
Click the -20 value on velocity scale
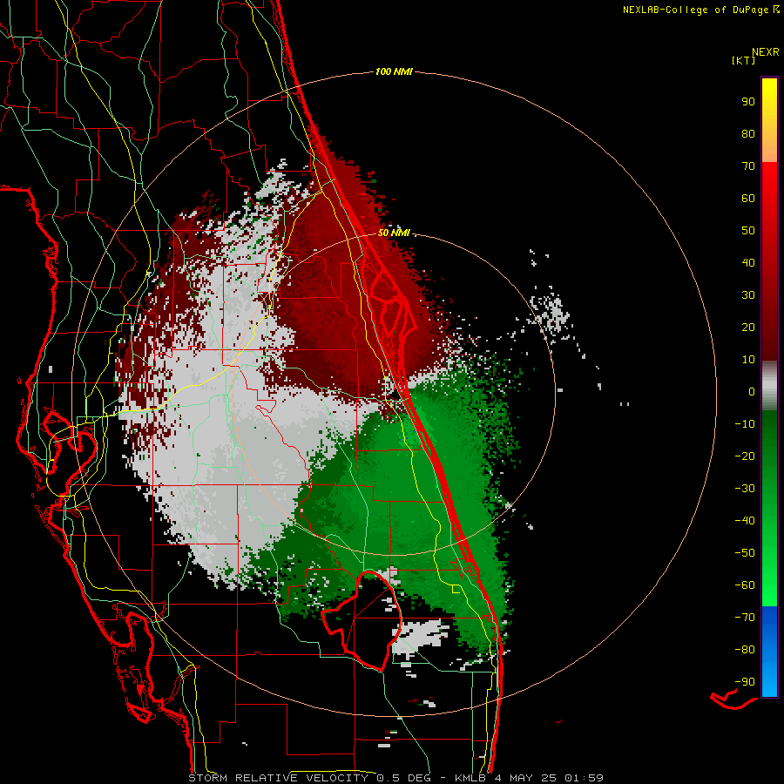pos(745,456)
